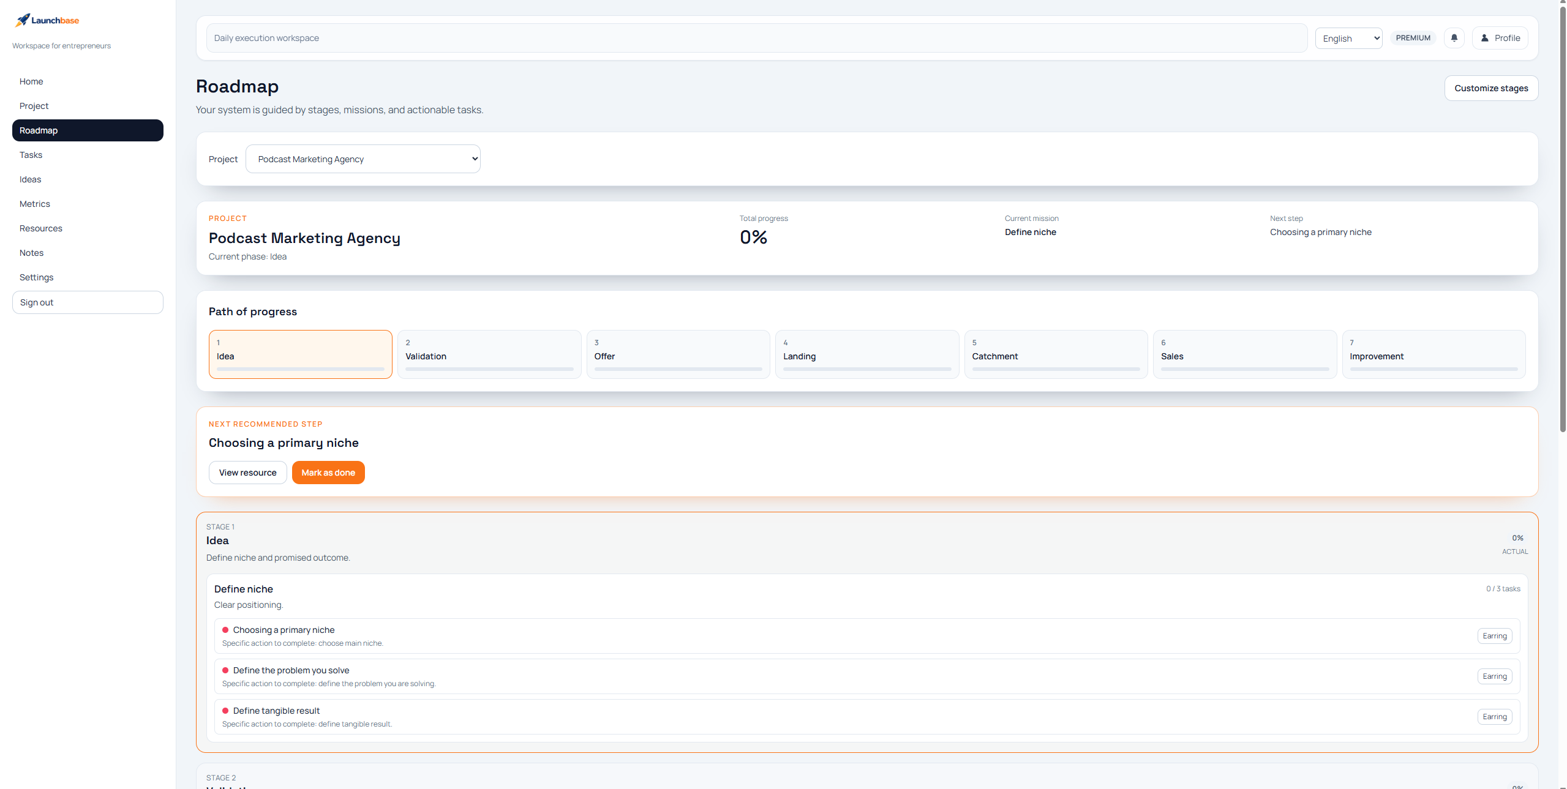The height and width of the screenshot is (789, 1567).
Task: Open the Podcast Marketing Agency project dropdown
Action: point(363,159)
